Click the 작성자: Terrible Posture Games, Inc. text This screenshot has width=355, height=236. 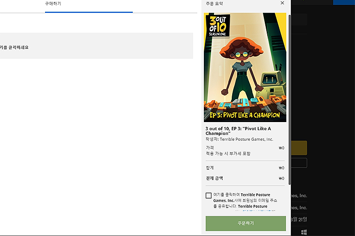[239, 139]
